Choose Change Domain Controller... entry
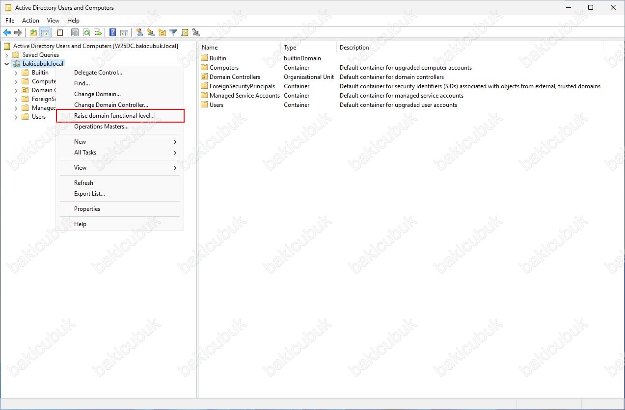This screenshot has height=410, width=625. click(120, 105)
